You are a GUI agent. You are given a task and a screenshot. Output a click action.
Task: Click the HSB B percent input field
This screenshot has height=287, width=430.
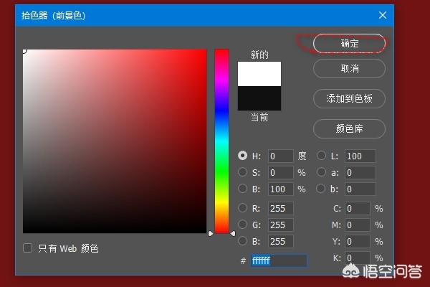point(280,189)
